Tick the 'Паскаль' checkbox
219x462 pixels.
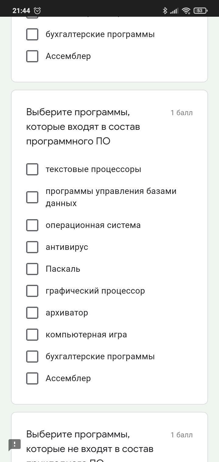click(32, 269)
